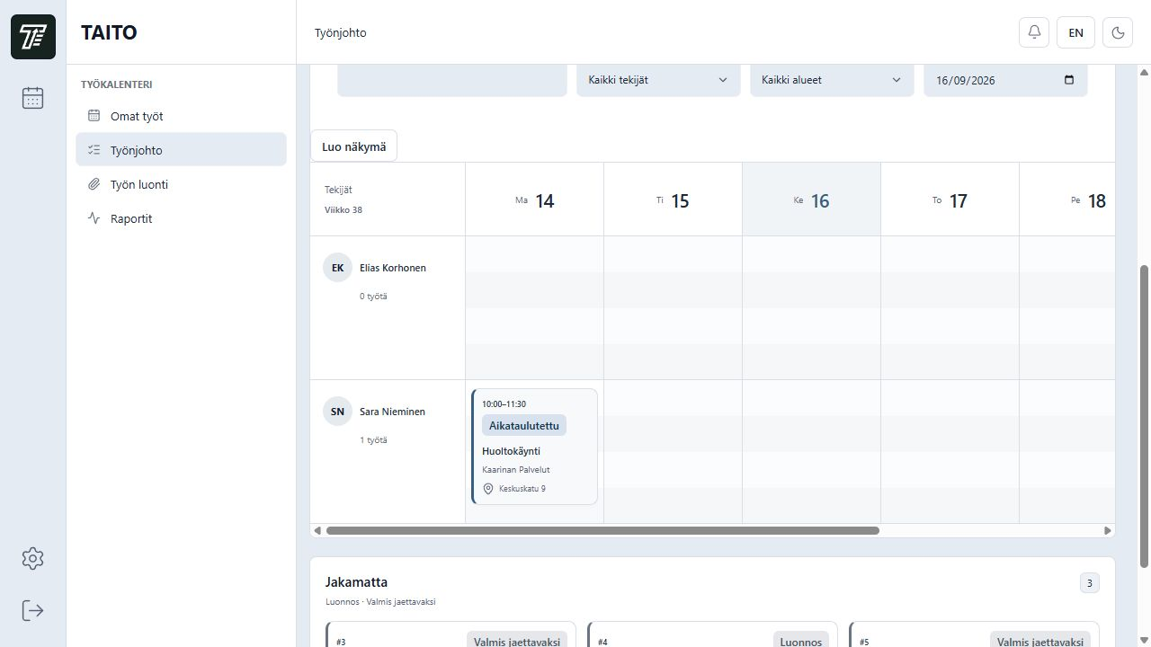Select Monday 14 column header

pyautogui.click(x=534, y=199)
